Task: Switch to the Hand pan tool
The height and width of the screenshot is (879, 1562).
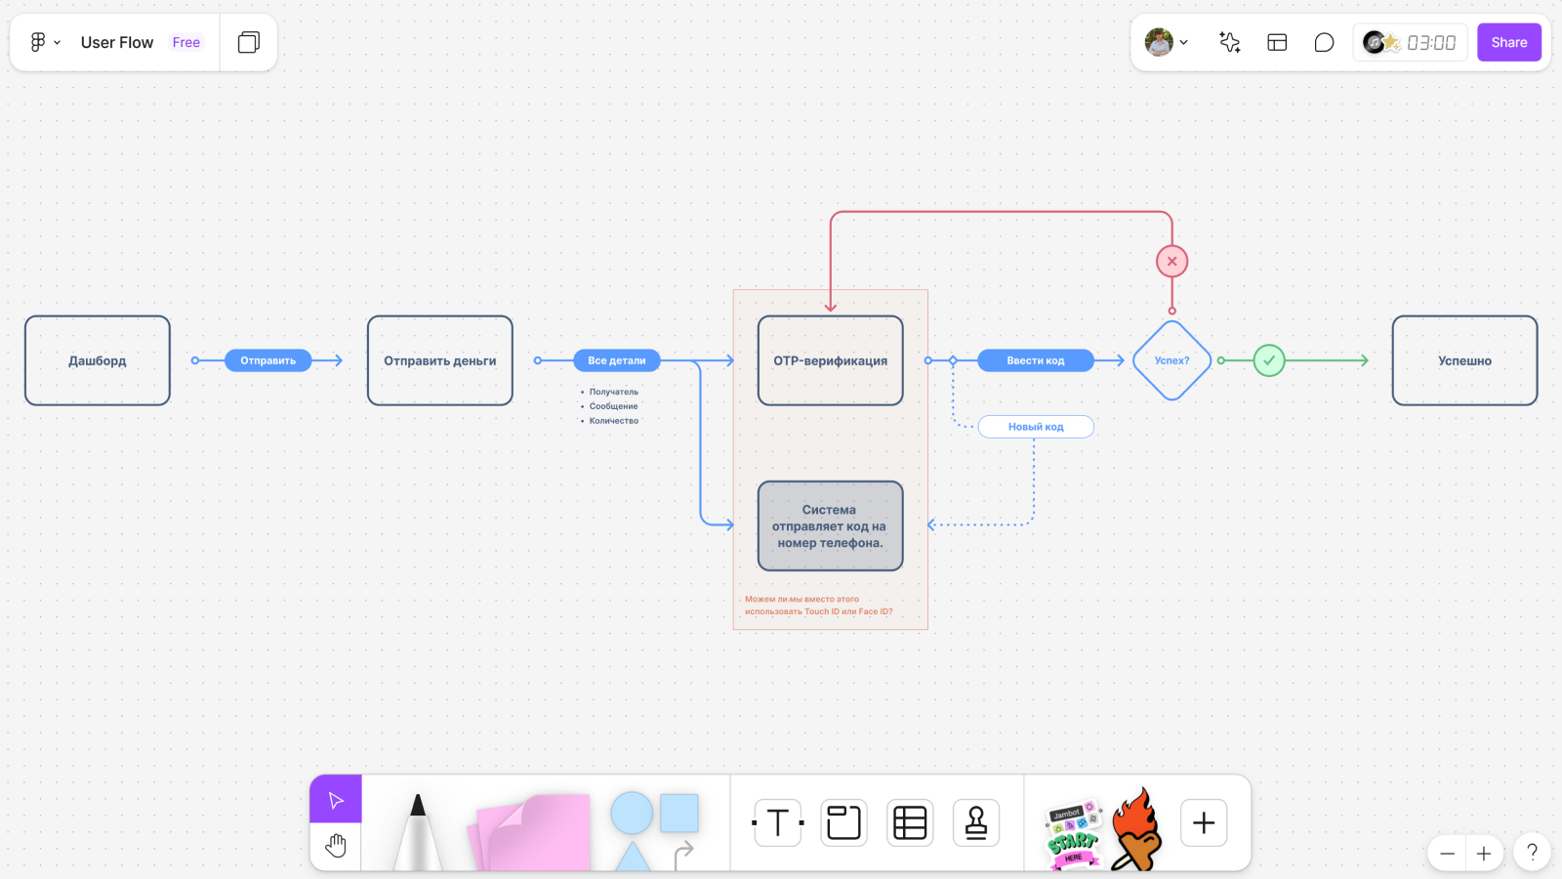Action: 336,845
